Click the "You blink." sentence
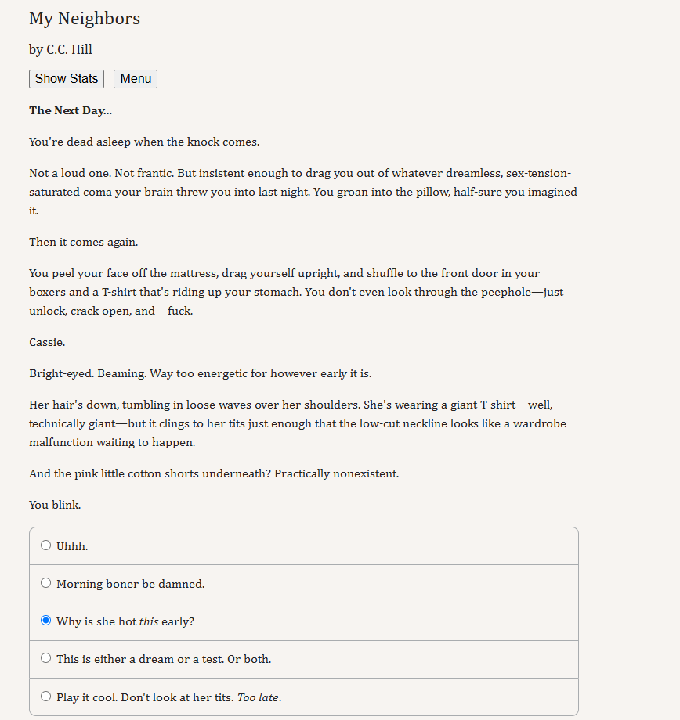The height and width of the screenshot is (720, 680). click(x=55, y=505)
